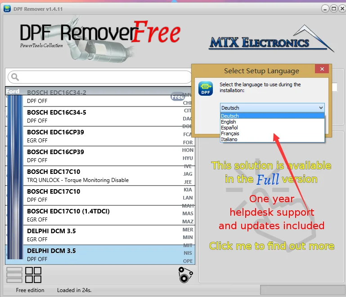Viewport: 346px width, 297px height.
Task: Click the Ford brand header label
Action: [13, 91]
